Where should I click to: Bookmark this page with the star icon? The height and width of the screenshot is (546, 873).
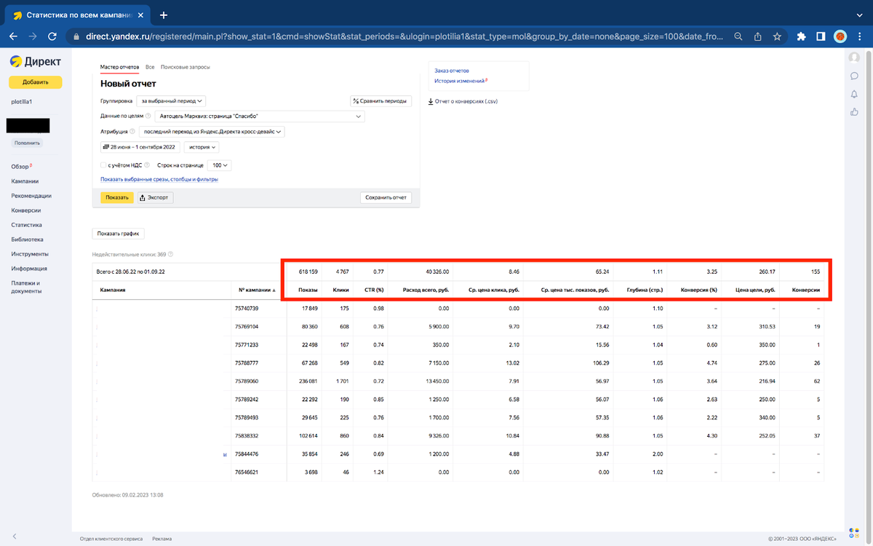[x=777, y=36]
